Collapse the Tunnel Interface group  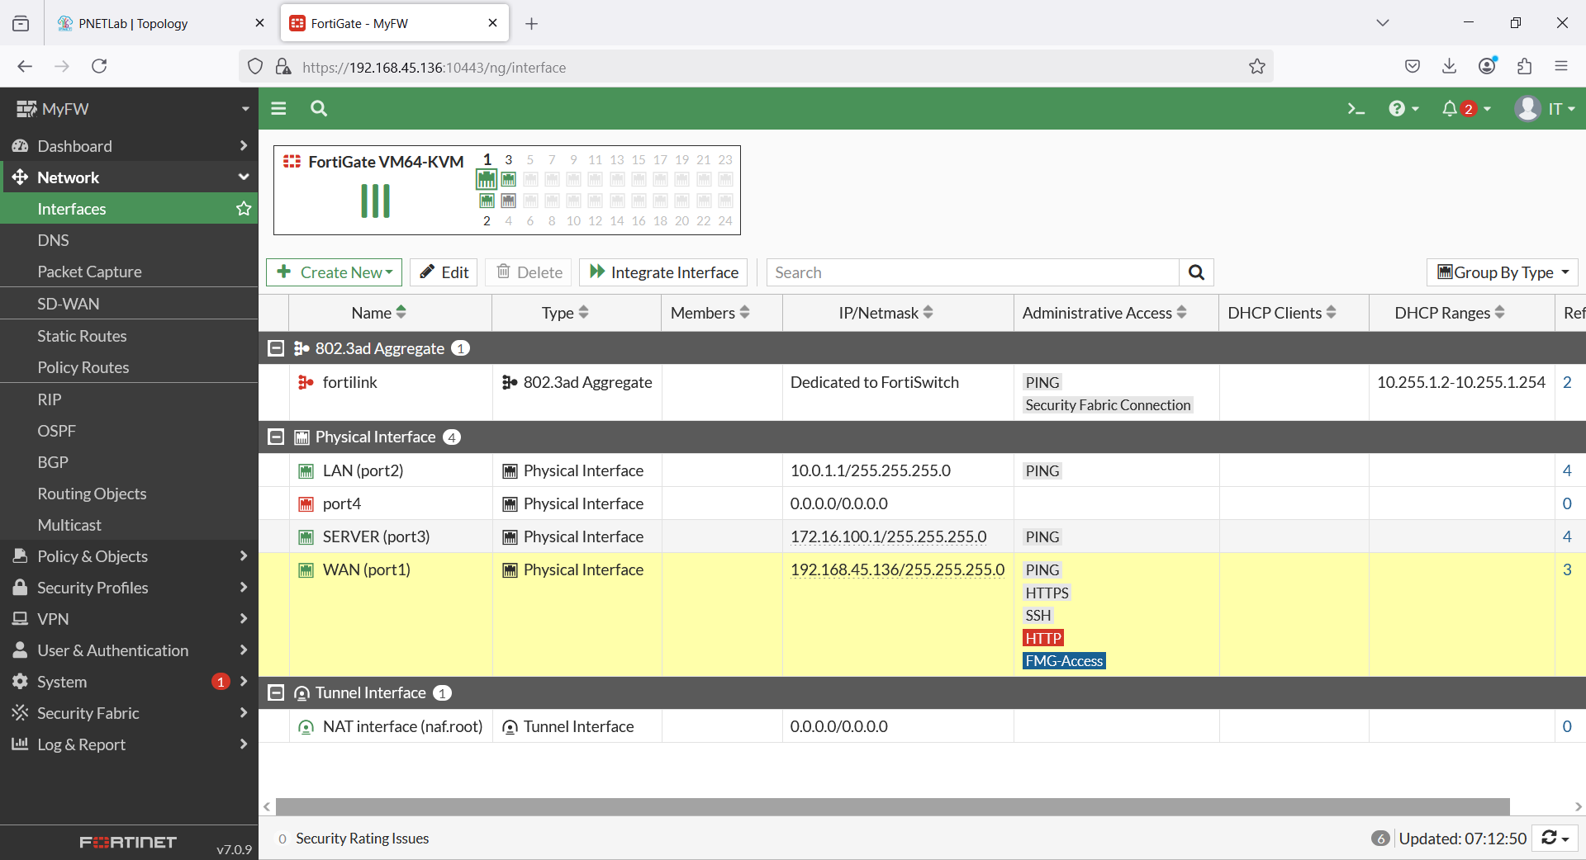(276, 692)
